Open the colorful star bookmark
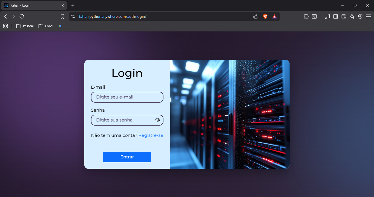Image resolution: width=374 pixels, height=197 pixels. (60, 26)
